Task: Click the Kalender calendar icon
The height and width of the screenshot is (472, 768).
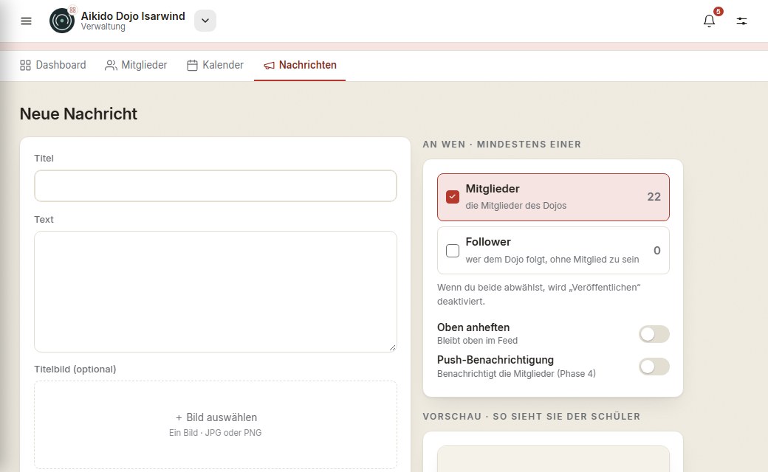Action: [193, 65]
